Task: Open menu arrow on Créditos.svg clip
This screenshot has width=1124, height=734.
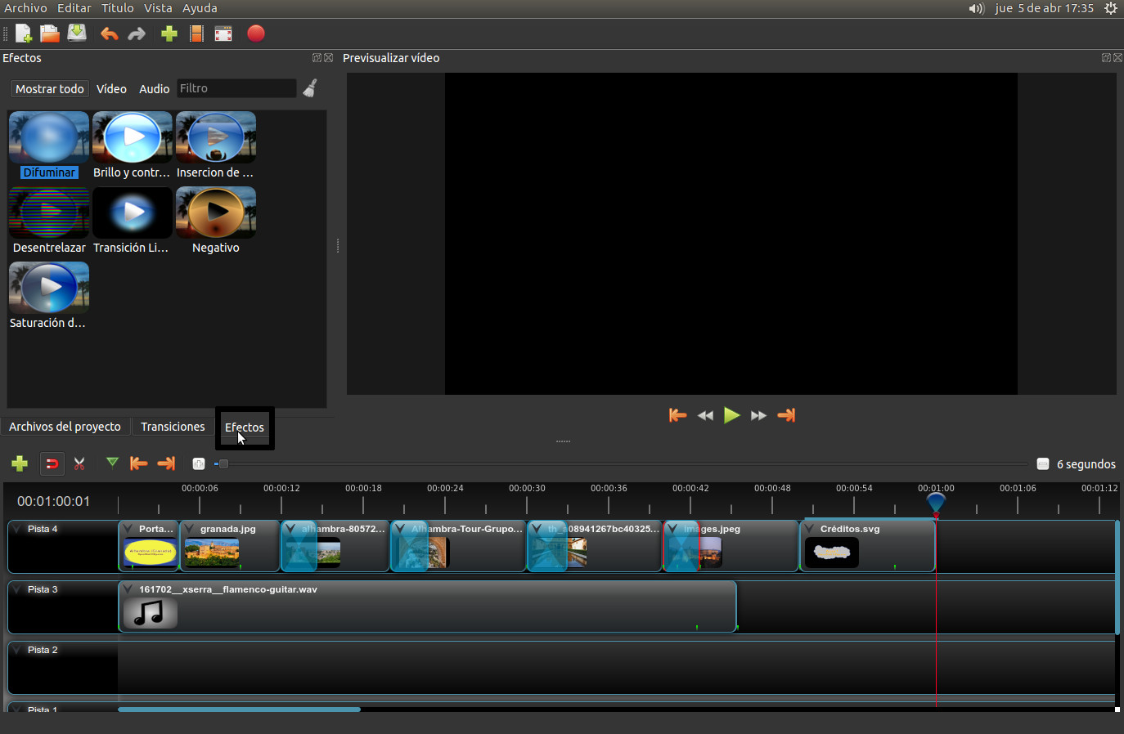Action: pyautogui.click(x=809, y=529)
